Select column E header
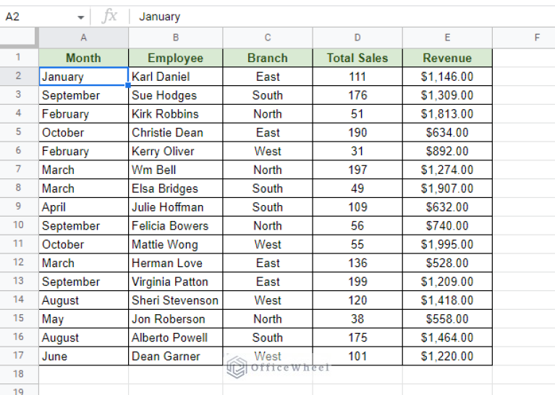 [x=446, y=38]
